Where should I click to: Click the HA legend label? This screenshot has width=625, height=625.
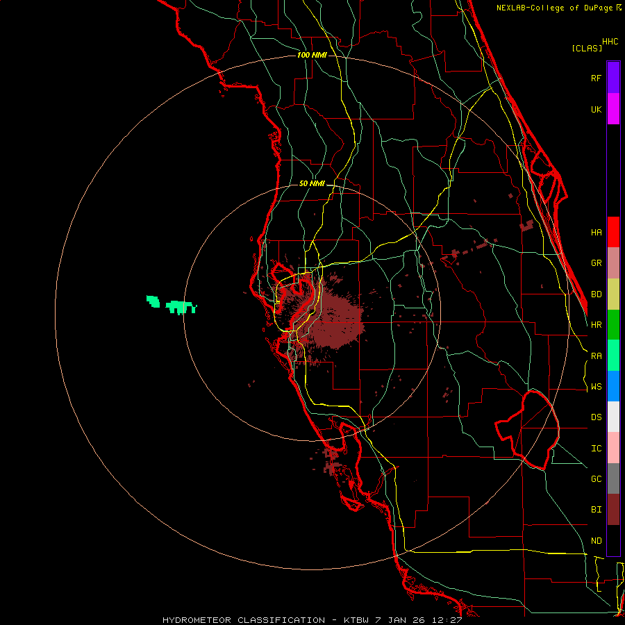596,232
